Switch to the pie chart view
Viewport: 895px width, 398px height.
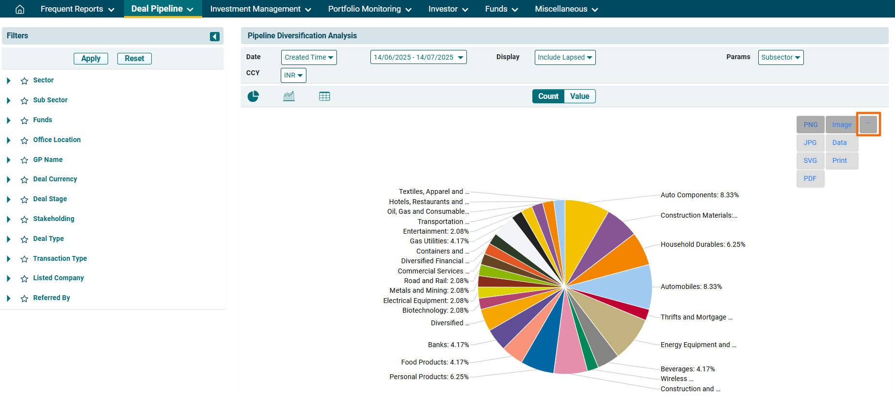point(253,96)
